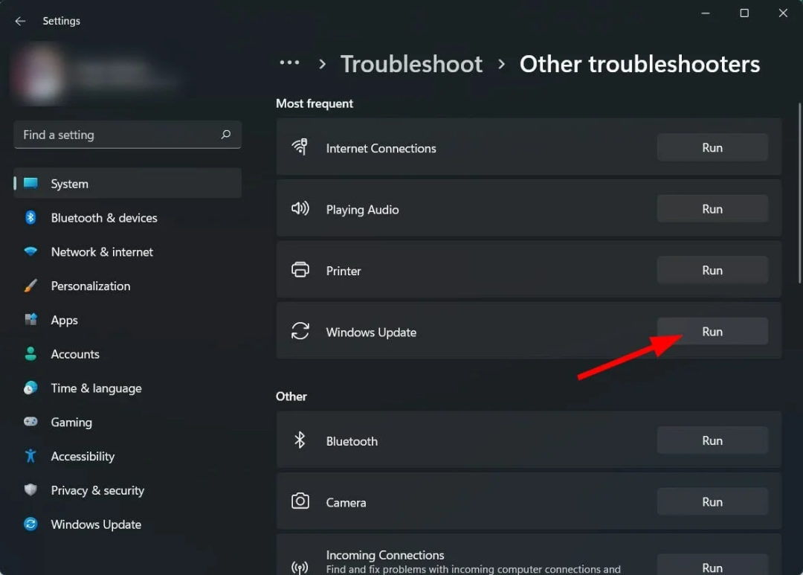The image size is (803, 575).
Task: Click the Gaming controller icon
Action: 30,422
